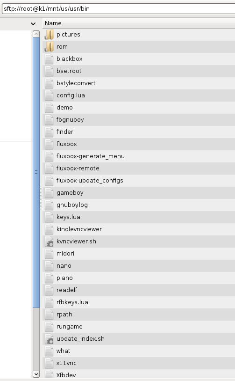
Task: Click the sftp location address bar
Action: point(118,9)
